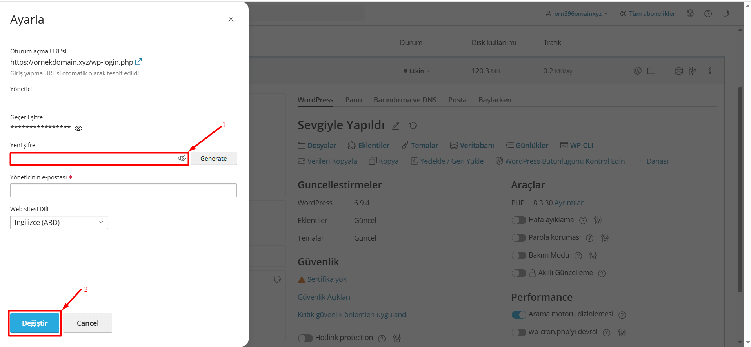Image resolution: width=751 pixels, height=347 pixels.
Task: Expand the Etkin status dropdown
Action: pyautogui.click(x=417, y=71)
